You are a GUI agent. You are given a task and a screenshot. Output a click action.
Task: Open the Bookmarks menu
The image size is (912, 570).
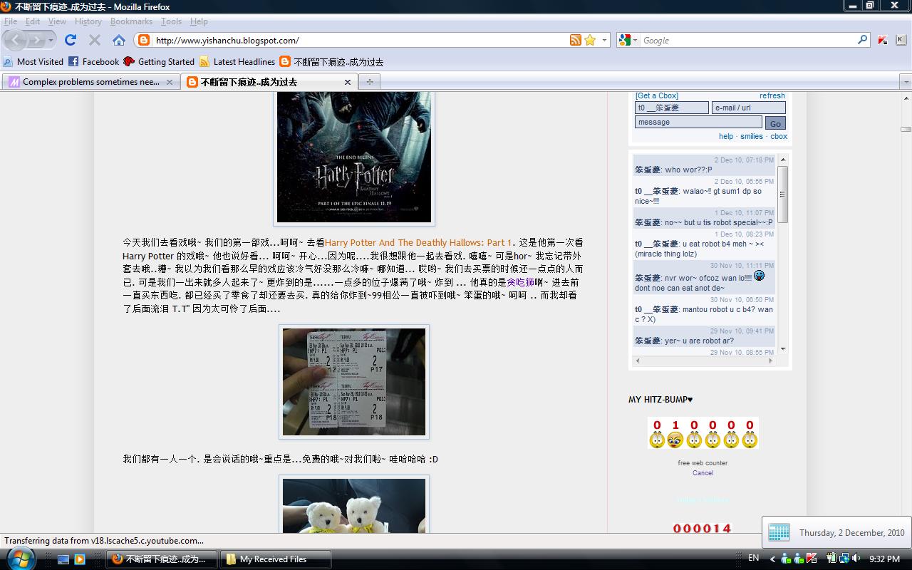[x=131, y=21]
